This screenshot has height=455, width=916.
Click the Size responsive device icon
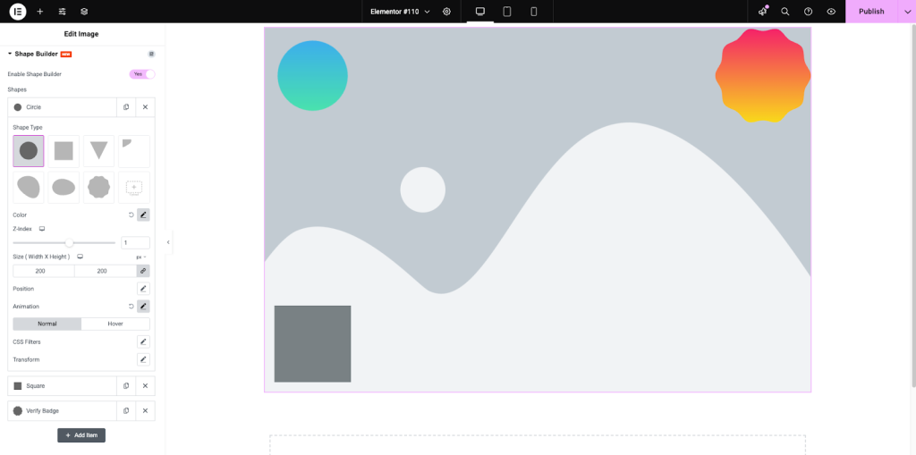(x=80, y=257)
